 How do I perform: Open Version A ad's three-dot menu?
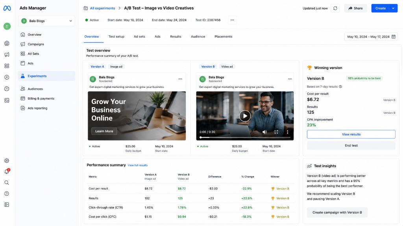180,79
